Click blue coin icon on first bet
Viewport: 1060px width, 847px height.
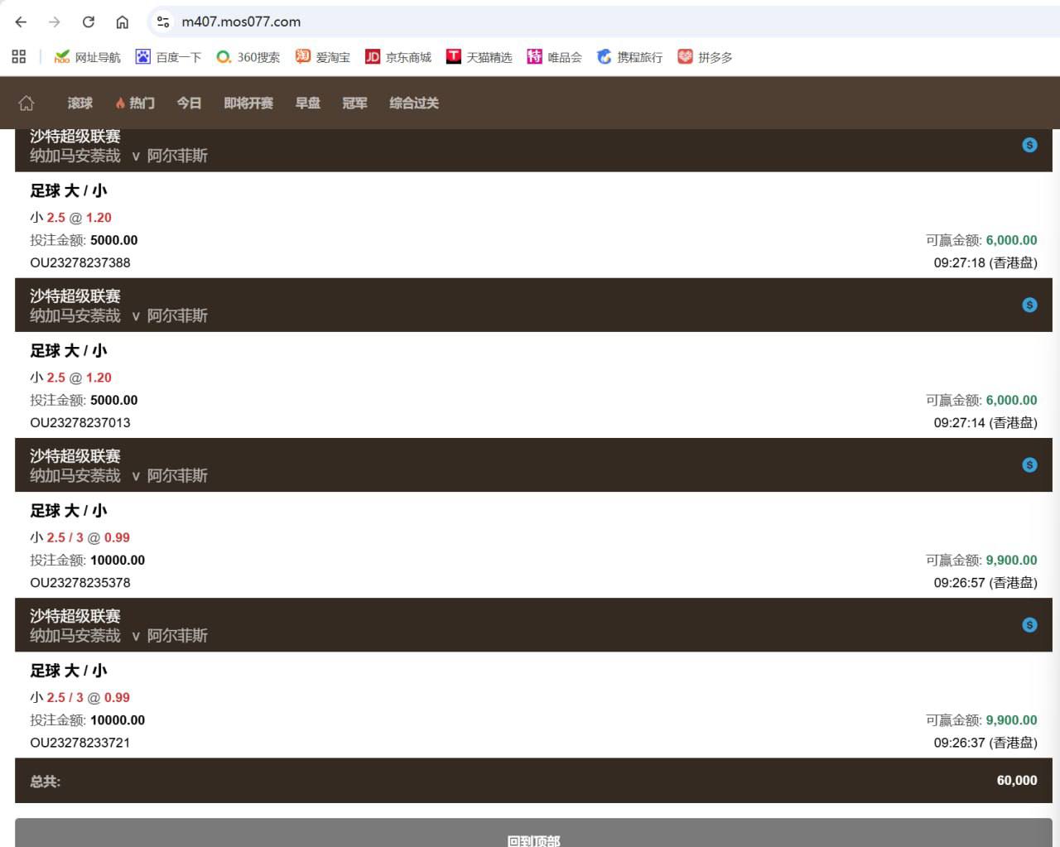tap(1029, 145)
